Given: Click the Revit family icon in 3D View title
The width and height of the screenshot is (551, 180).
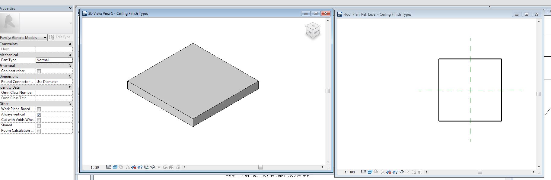Looking at the screenshot, I should click(85, 13).
